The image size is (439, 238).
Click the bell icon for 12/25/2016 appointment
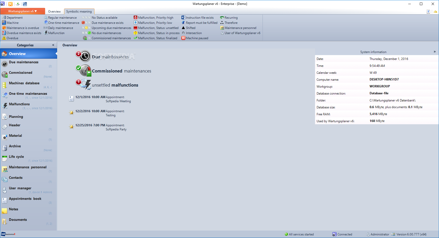(x=71, y=127)
